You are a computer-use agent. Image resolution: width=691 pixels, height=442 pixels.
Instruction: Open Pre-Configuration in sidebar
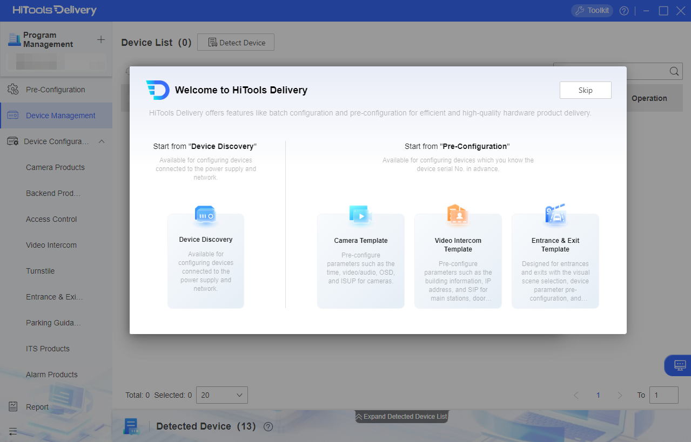pos(55,90)
